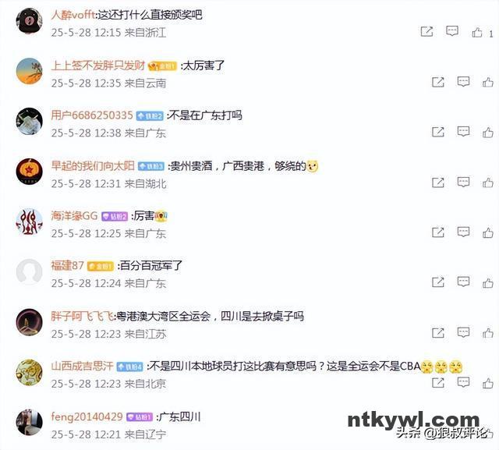The width and height of the screenshot is (499, 450).
Task: Open 上上签不发胖只发财 user profile
Action: [x=98, y=66]
